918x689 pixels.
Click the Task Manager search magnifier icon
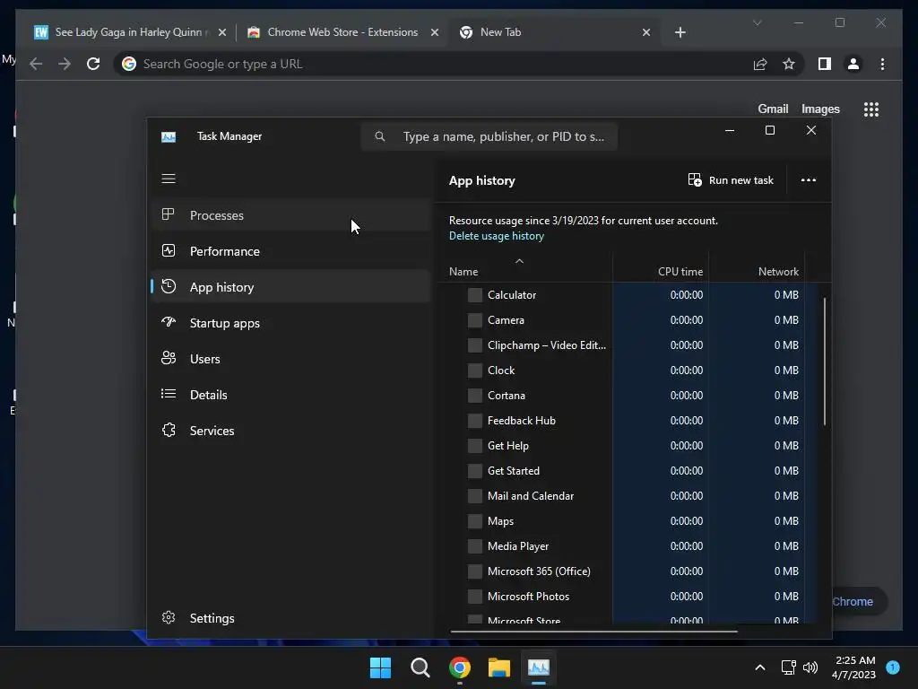pyautogui.click(x=380, y=136)
